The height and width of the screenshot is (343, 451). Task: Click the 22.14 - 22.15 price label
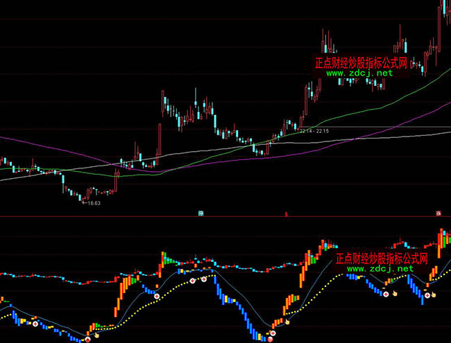pos(314,130)
